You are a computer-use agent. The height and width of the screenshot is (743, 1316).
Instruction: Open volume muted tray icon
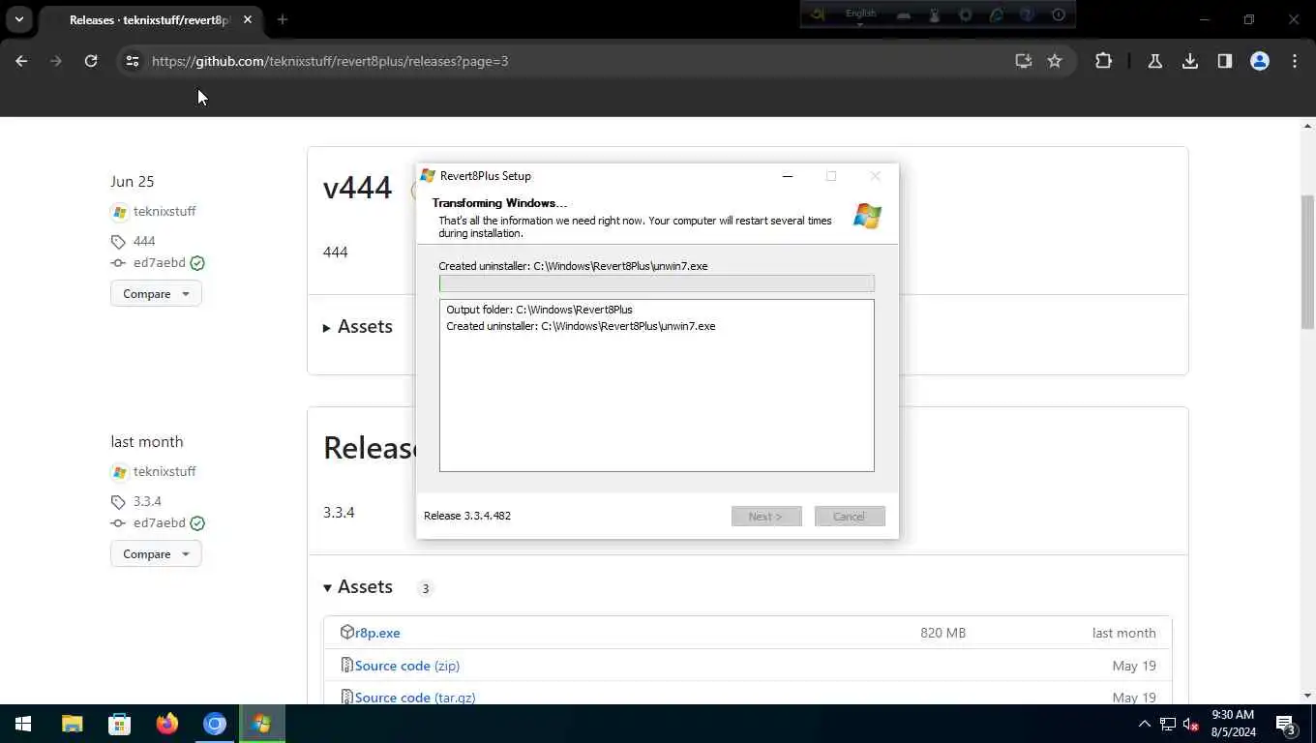click(1191, 724)
